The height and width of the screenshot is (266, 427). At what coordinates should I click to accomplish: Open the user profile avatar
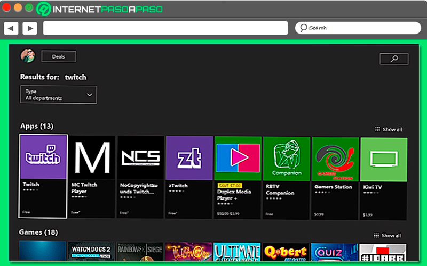pyautogui.click(x=28, y=56)
